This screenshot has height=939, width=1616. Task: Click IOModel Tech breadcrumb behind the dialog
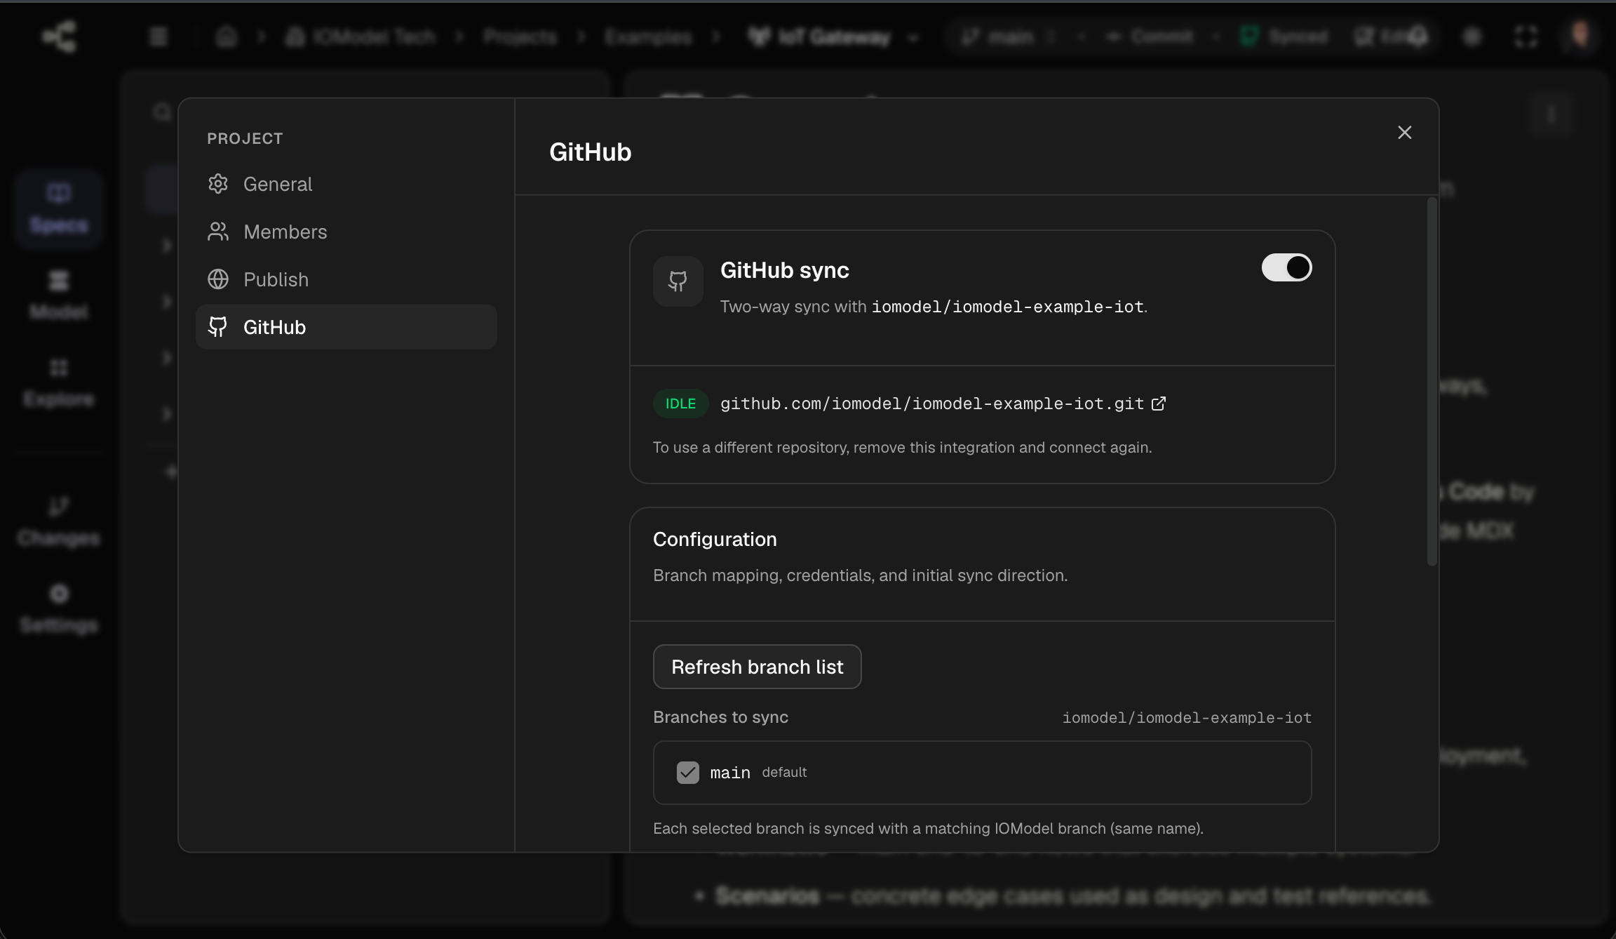pyautogui.click(x=361, y=36)
